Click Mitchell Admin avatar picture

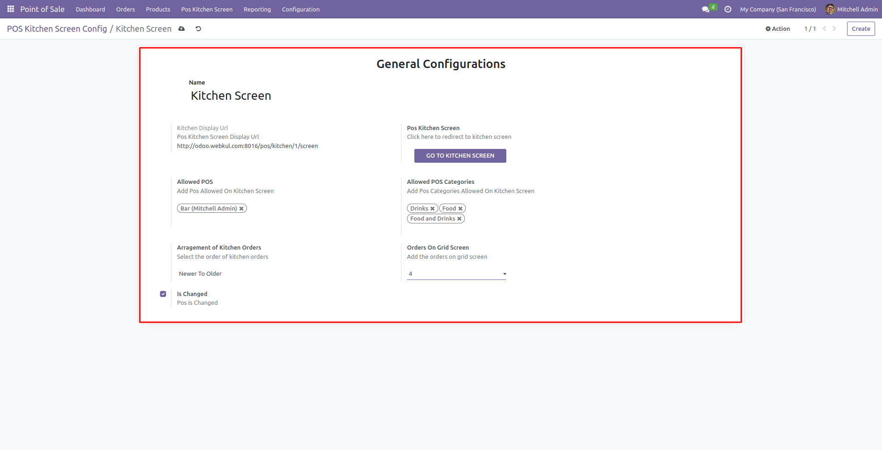(830, 9)
